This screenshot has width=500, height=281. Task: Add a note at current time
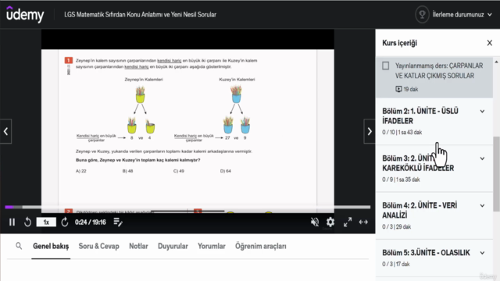pos(118,222)
